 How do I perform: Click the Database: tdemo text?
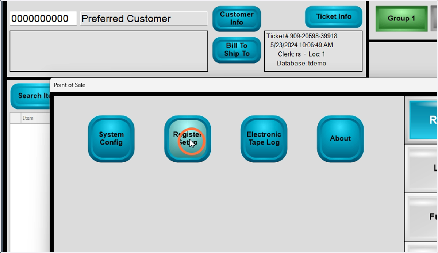[301, 64]
